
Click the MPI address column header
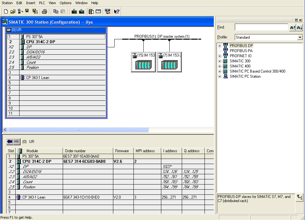click(147, 151)
